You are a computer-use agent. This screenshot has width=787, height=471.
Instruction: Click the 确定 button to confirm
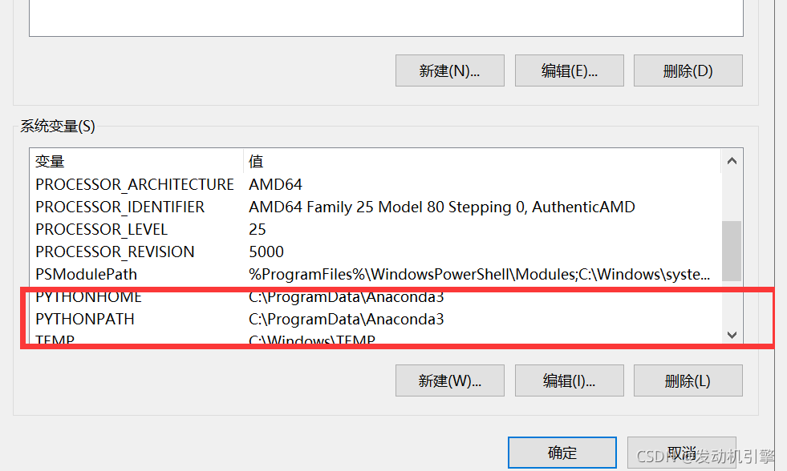[562, 453]
